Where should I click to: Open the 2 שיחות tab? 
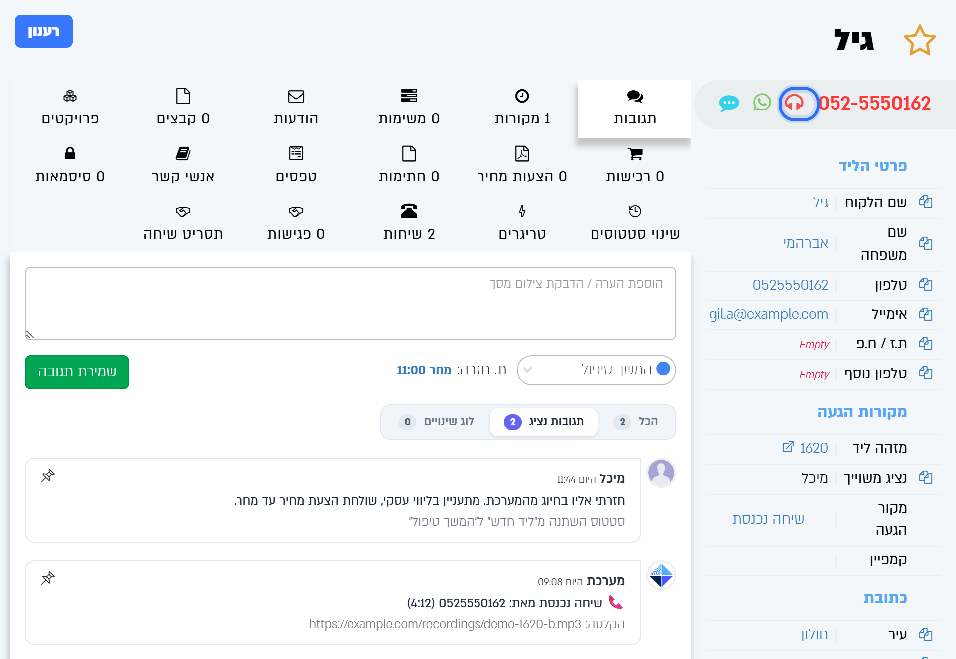pyautogui.click(x=409, y=224)
